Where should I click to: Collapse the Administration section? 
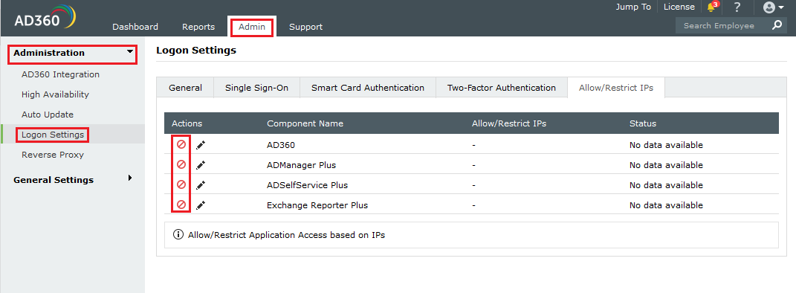click(131, 52)
